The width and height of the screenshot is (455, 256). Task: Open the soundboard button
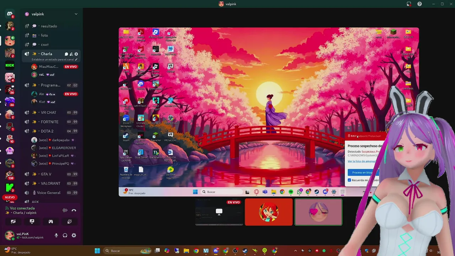coord(70,222)
